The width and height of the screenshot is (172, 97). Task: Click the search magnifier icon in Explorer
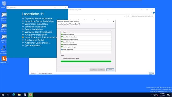152,16
